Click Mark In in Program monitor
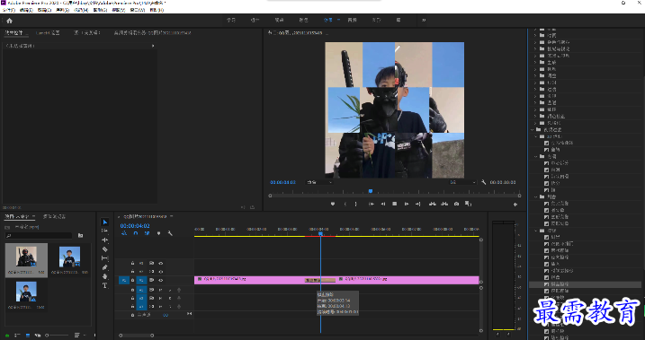645x340 pixels. [x=345, y=204]
